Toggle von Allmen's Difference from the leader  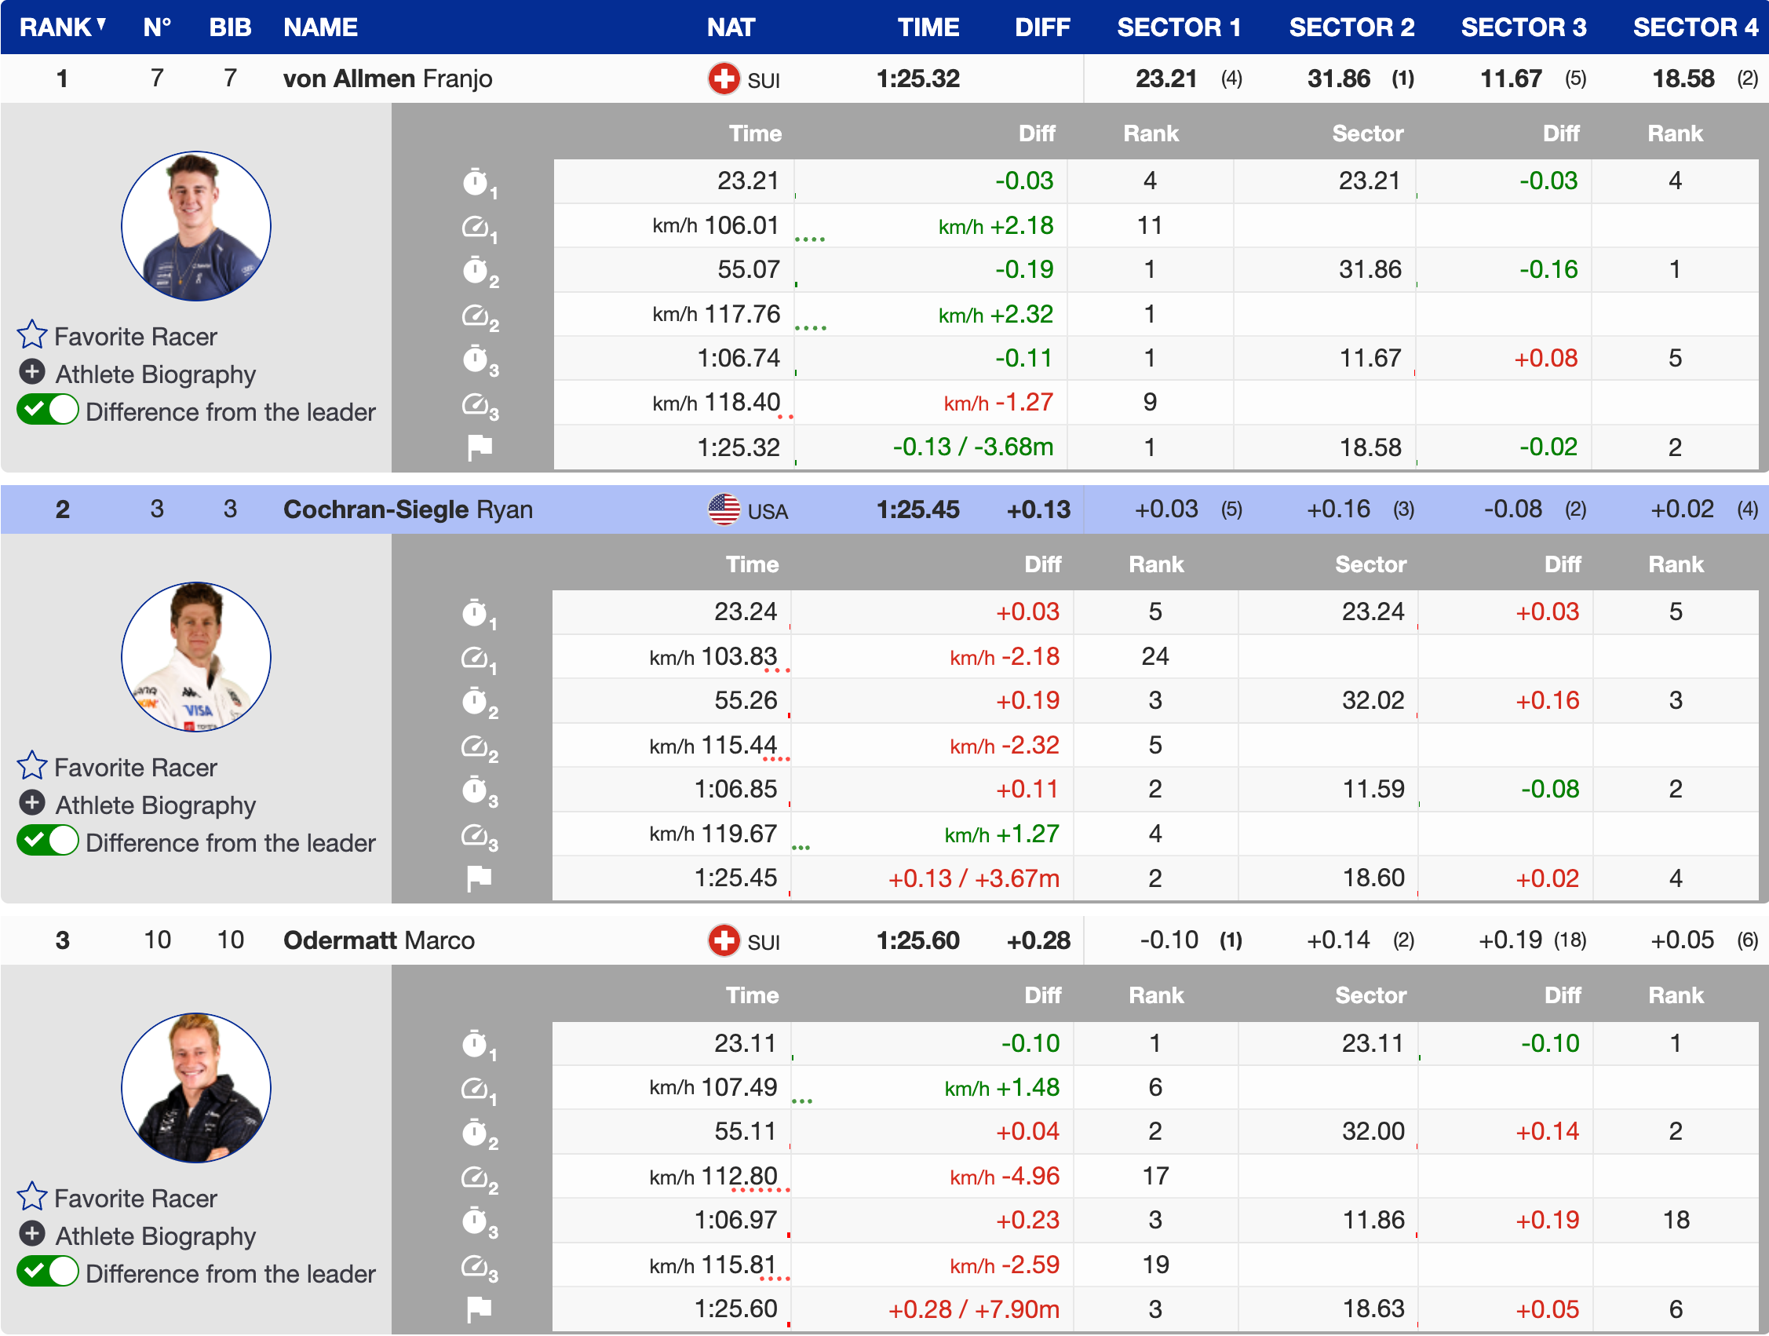(47, 411)
